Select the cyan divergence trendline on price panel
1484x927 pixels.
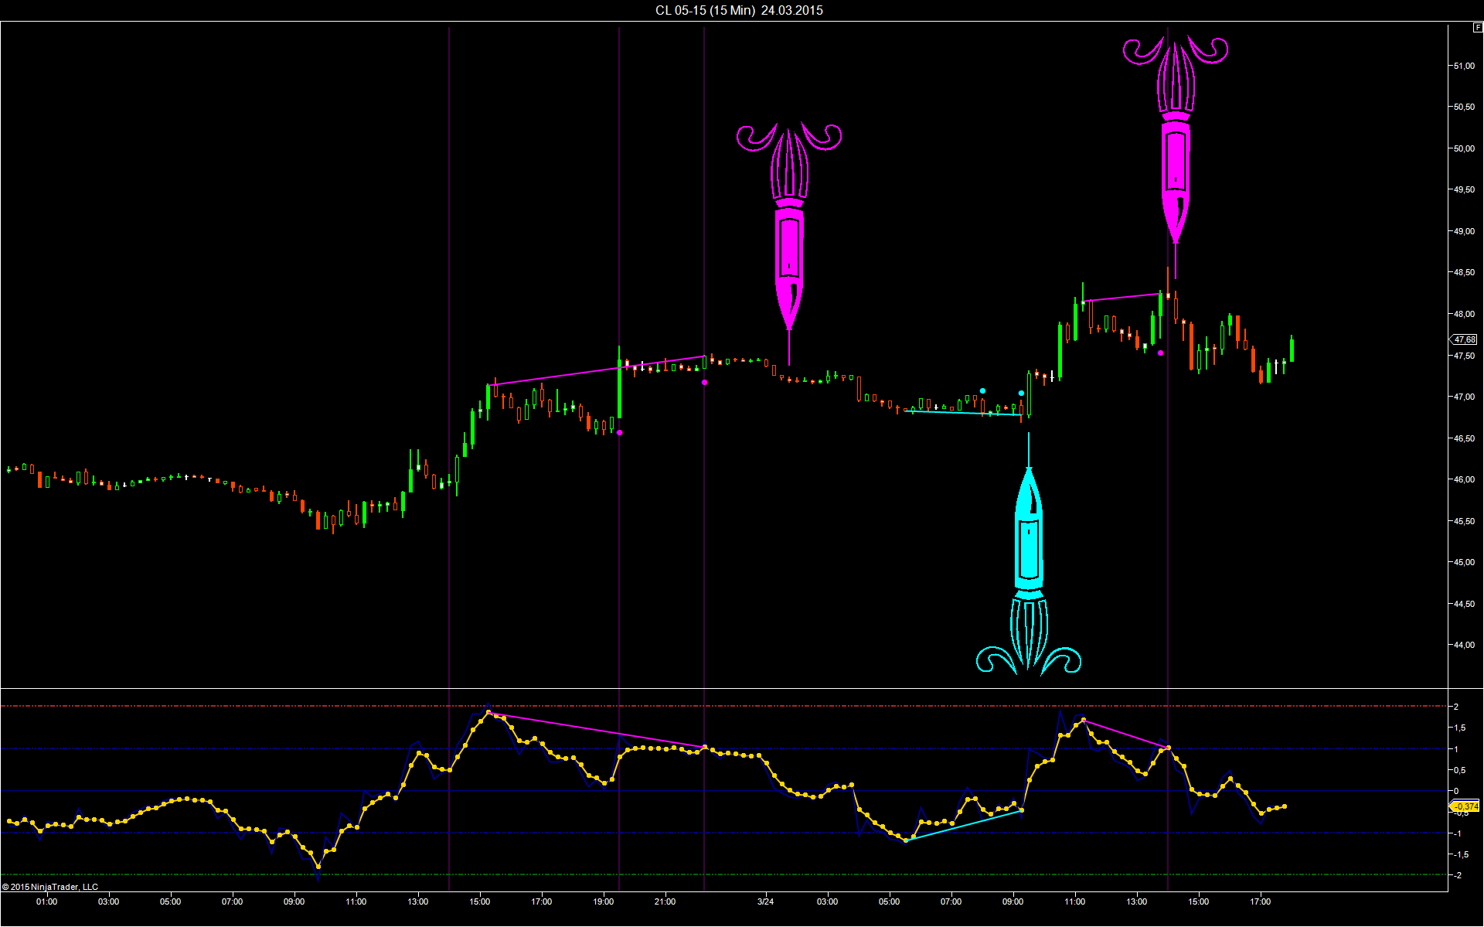coord(962,413)
